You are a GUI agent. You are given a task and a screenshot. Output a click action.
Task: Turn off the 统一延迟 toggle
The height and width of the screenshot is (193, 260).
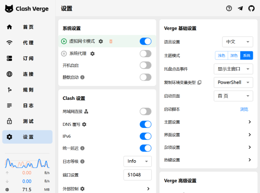tap(146, 148)
